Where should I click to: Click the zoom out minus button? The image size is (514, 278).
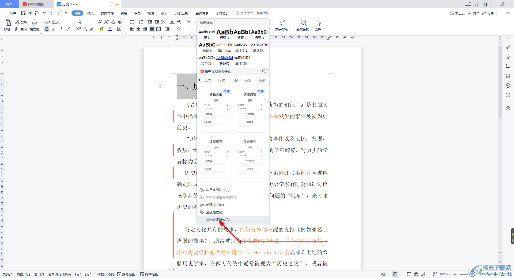click(455, 274)
